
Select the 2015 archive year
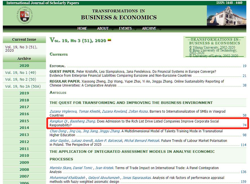click(x=24, y=121)
